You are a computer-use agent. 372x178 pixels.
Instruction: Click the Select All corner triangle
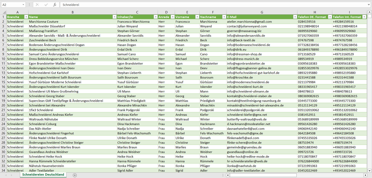tap(4, 12)
